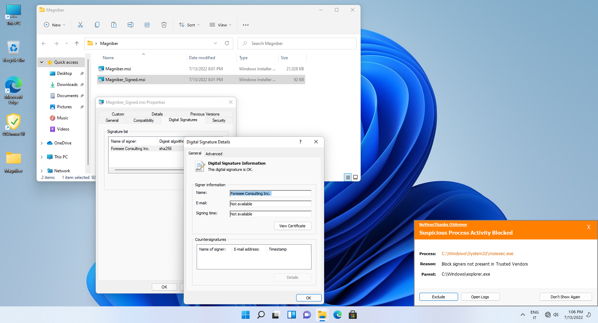Screen dimensions: 598x323
Task: Click the Copy icon in Explorer toolbar
Action: pyautogui.click(x=97, y=25)
